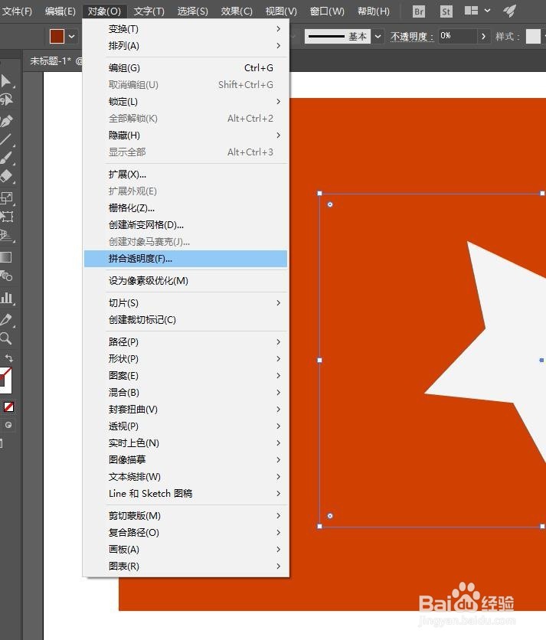Expand the 复合路径(O) submenu
The width and height of the screenshot is (546, 640).
186,532
